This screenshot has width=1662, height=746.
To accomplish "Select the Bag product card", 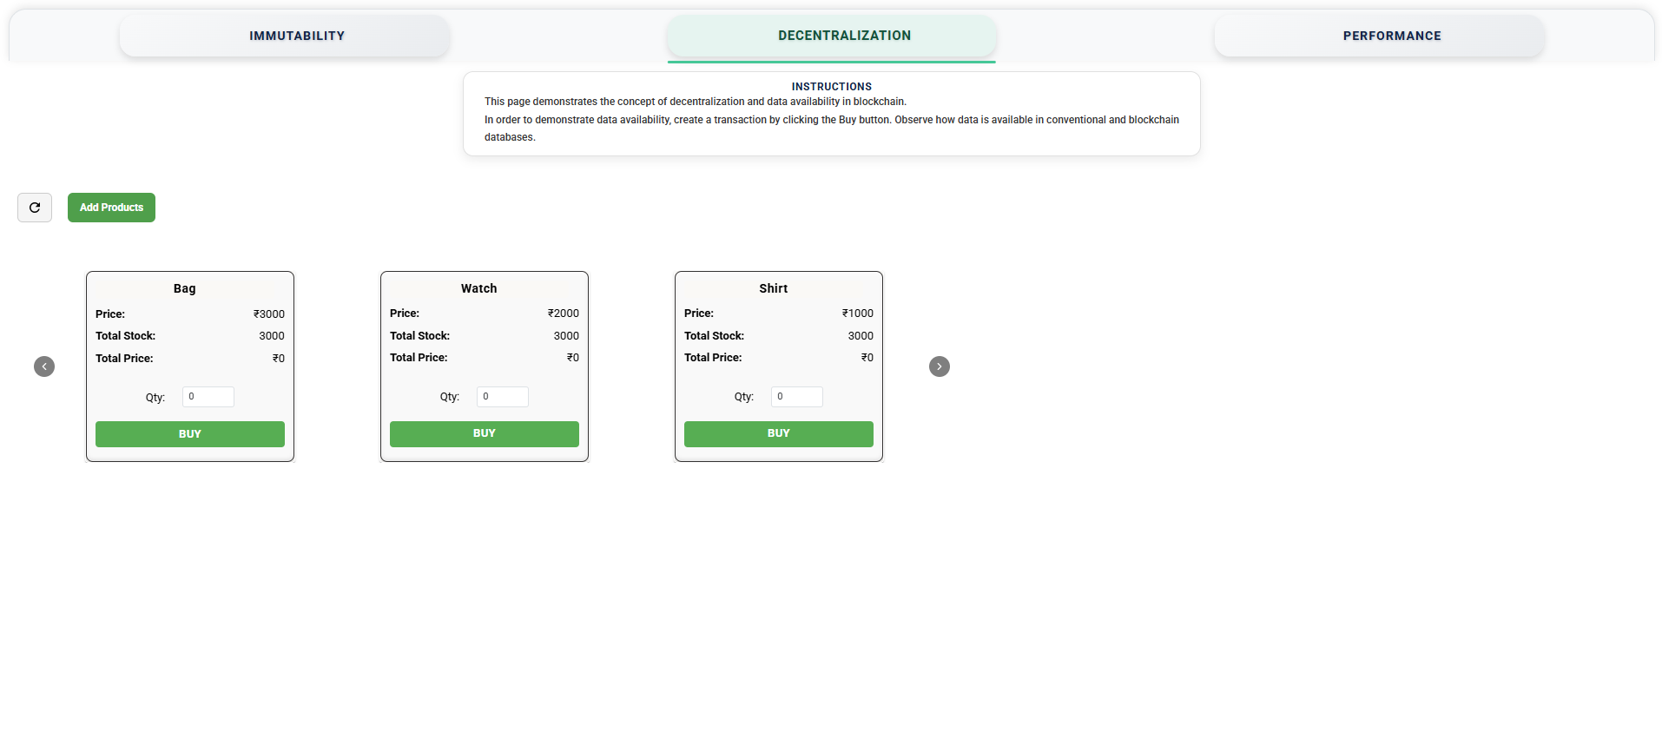I will pos(189,366).
